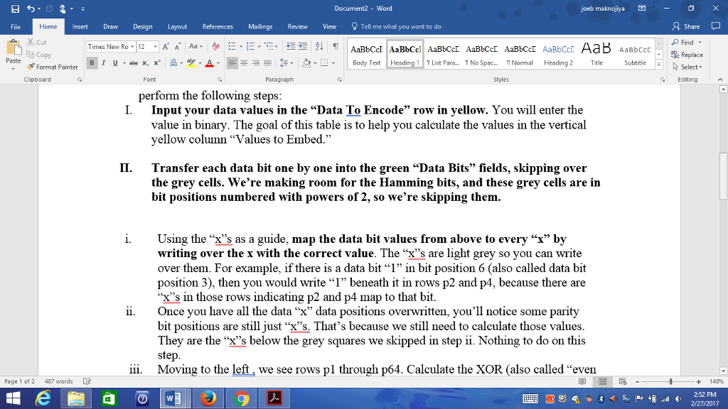Toggle italic formatting

pyautogui.click(x=102, y=63)
